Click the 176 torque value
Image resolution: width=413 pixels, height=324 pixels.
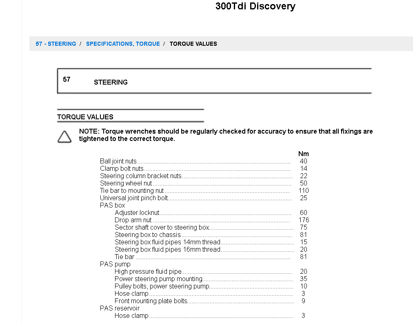point(304,220)
